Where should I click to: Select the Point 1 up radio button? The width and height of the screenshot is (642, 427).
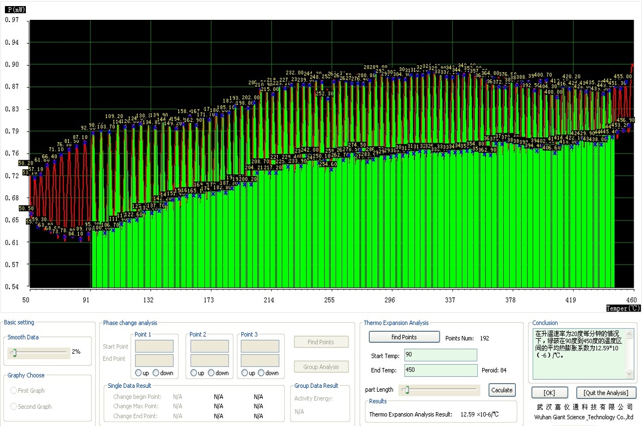tap(138, 373)
